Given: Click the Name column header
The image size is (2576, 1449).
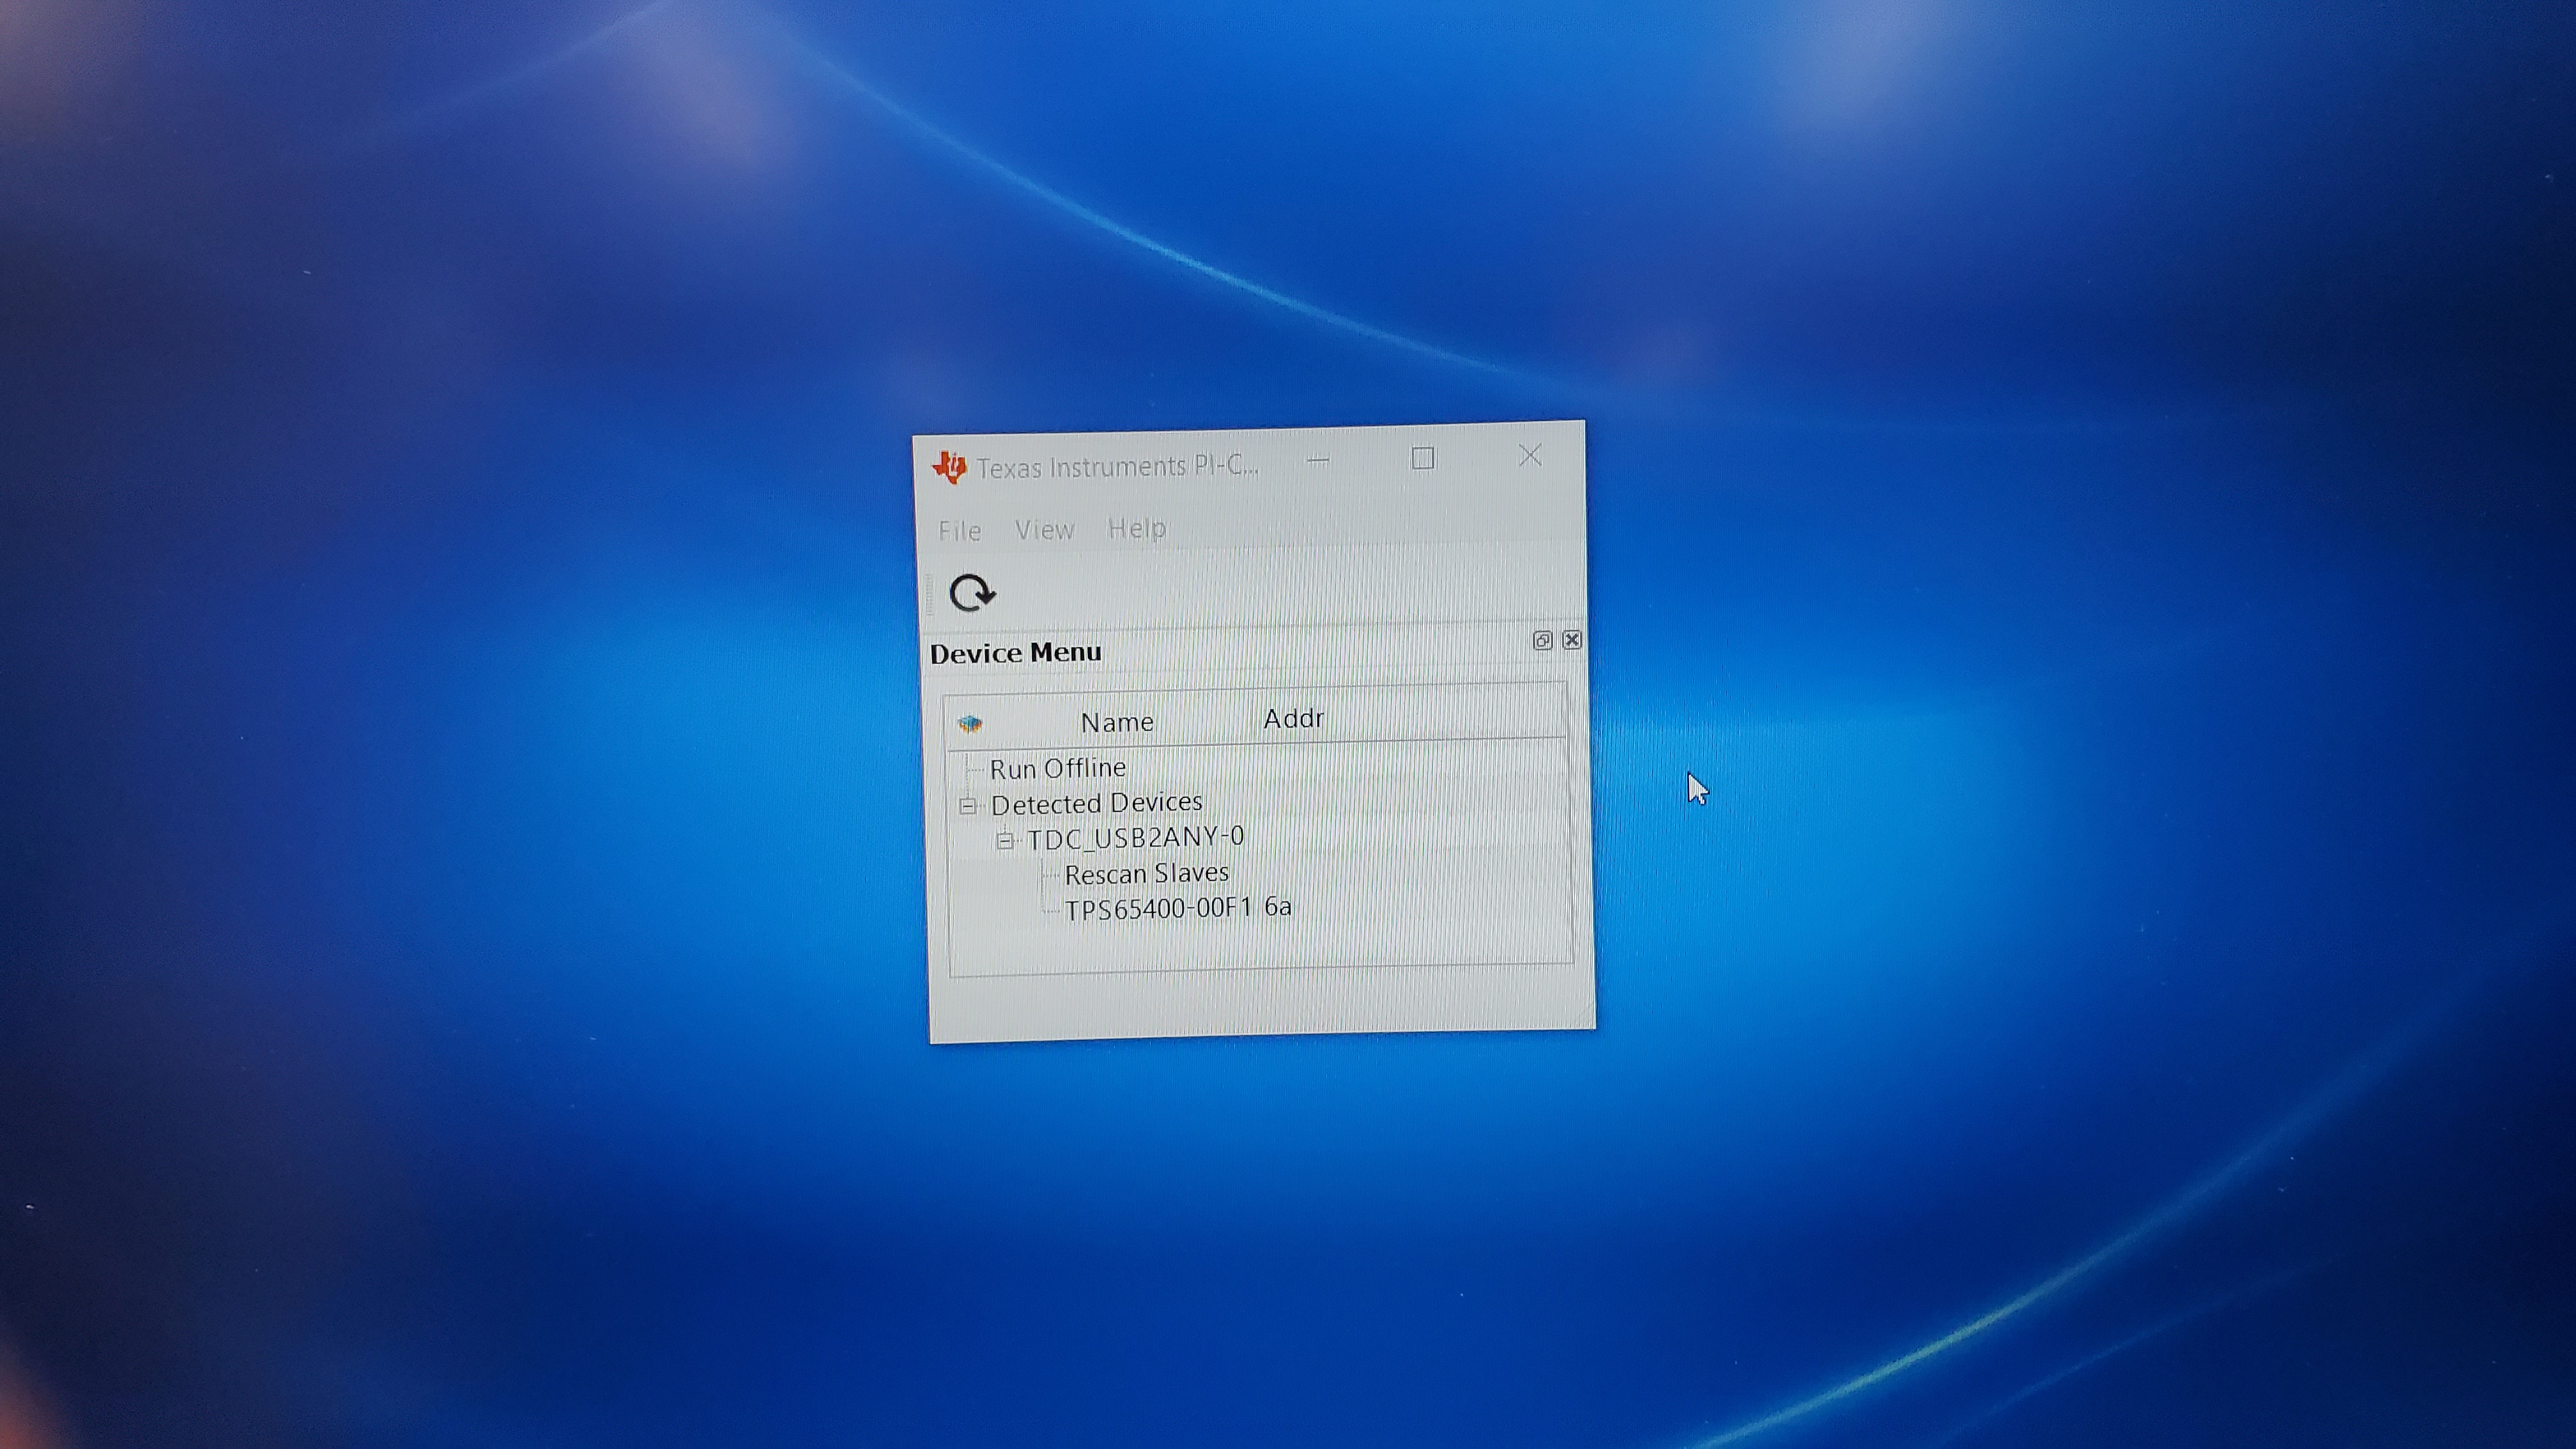Looking at the screenshot, I should coord(1117,722).
